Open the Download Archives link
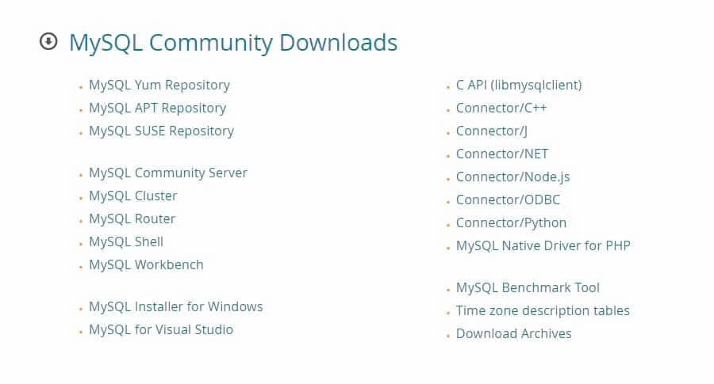Screen dimensions: 714x384 click(513, 333)
